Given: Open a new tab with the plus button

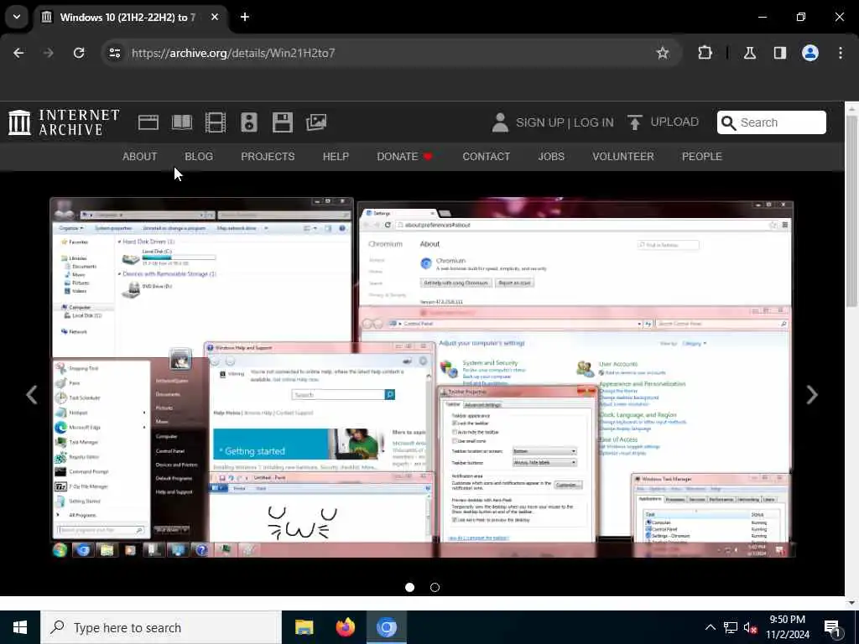Looking at the screenshot, I should click(245, 17).
